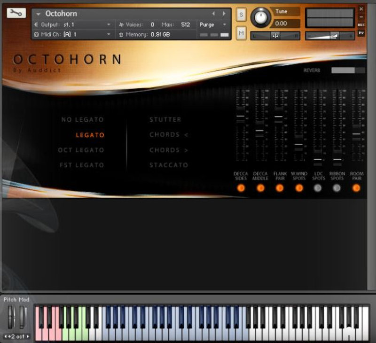The width and height of the screenshot is (376, 343).
Task: Toggle the PV button
Action: (361, 33)
